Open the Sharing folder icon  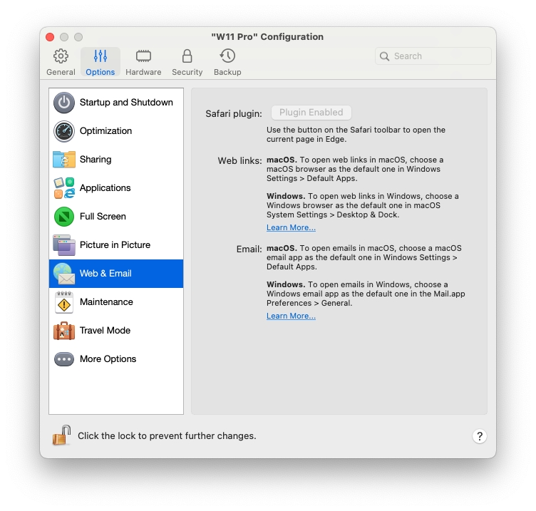point(64,160)
